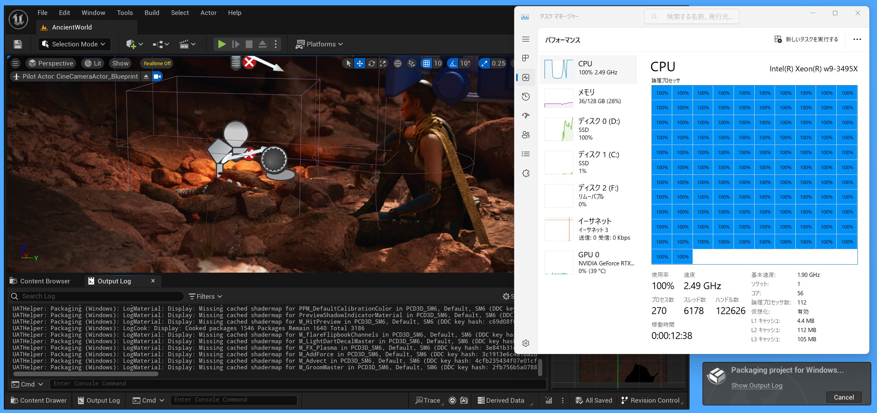Open scale snap value 0.25
Image resolution: width=877 pixels, height=413 pixels.
[499, 63]
